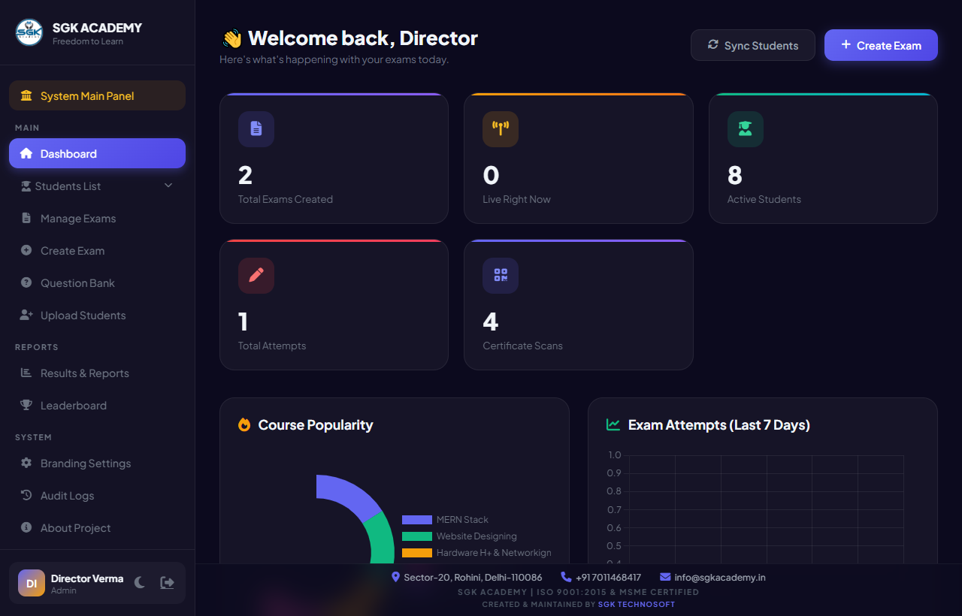The image size is (962, 616).
Task: Click the Total Attempts pencil icon
Action: tap(256, 276)
